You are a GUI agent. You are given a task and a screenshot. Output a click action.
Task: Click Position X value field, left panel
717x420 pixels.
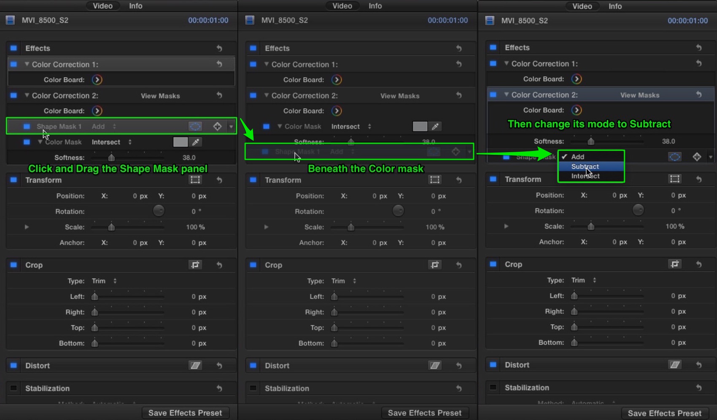pyautogui.click(x=140, y=196)
